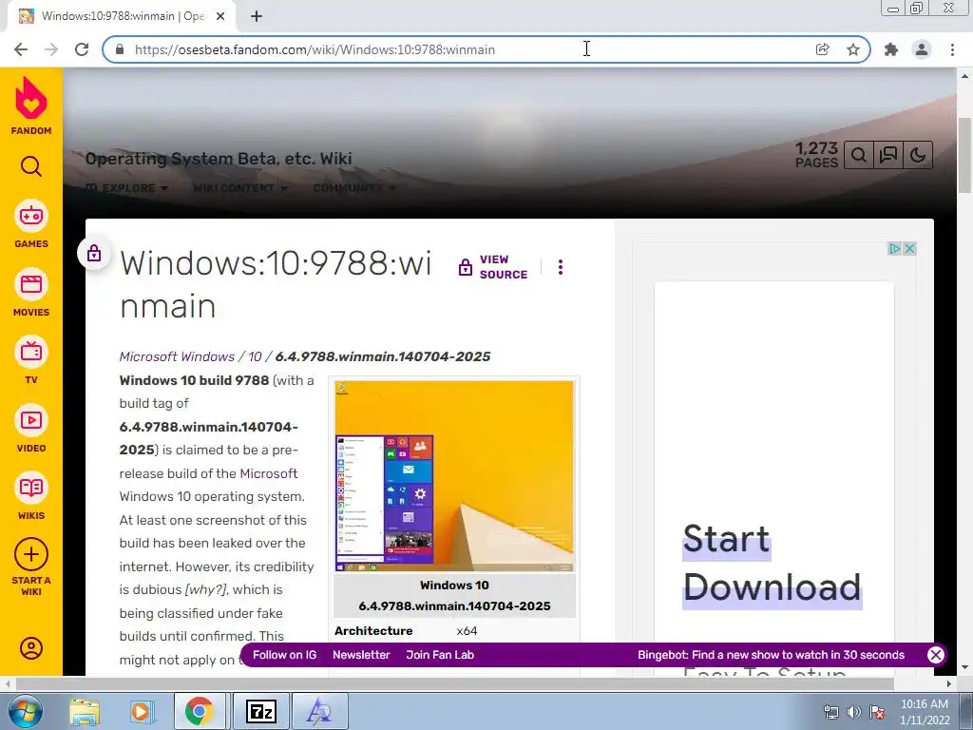Expand the Wiki Content menu

point(240,187)
